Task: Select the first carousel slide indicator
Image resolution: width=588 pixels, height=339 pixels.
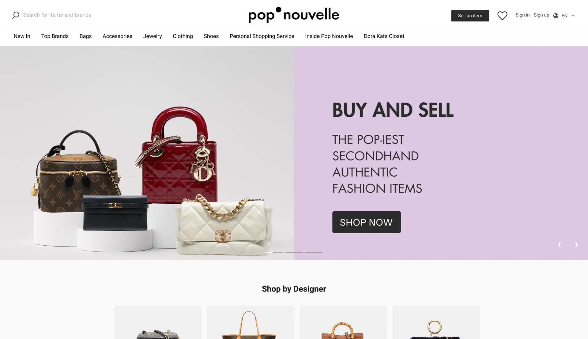Action: (274, 253)
